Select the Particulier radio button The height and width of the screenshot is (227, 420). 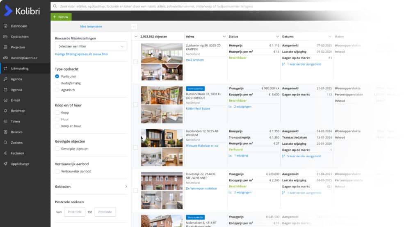pos(57,76)
